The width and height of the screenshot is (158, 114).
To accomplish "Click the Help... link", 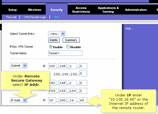I will tap(129, 28).
